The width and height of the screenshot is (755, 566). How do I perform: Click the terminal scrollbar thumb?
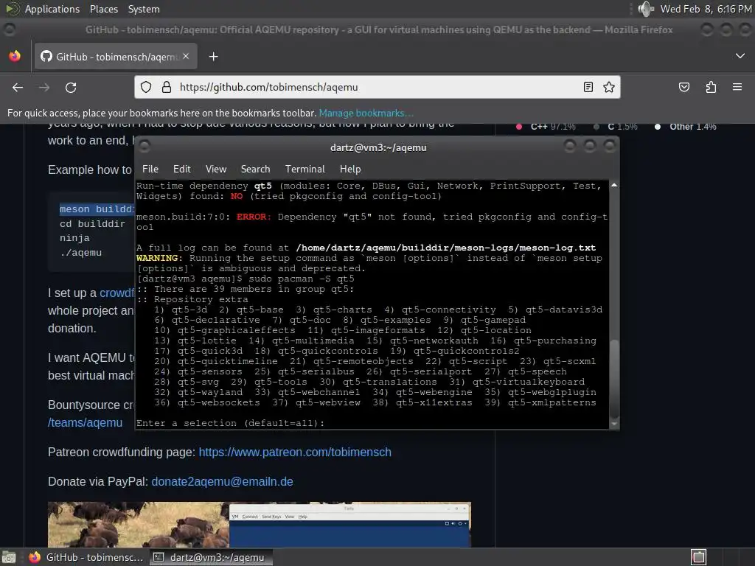pyautogui.click(x=614, y=379)
